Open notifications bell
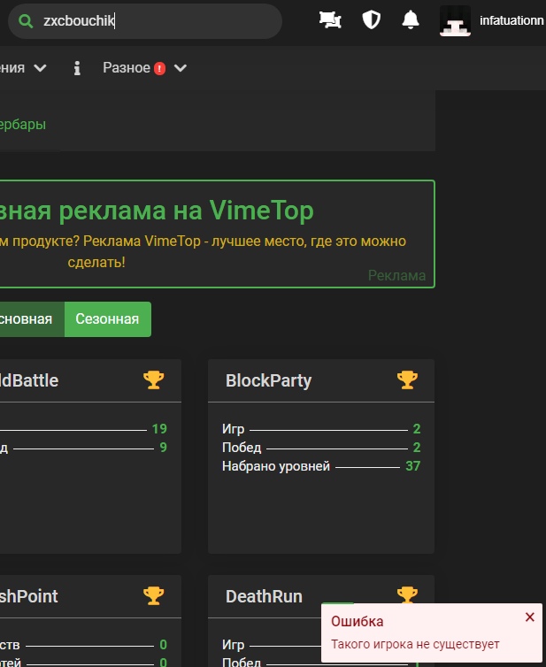Image resolution: width=546 pixels, height=667 pixels. tap(411, 20)
